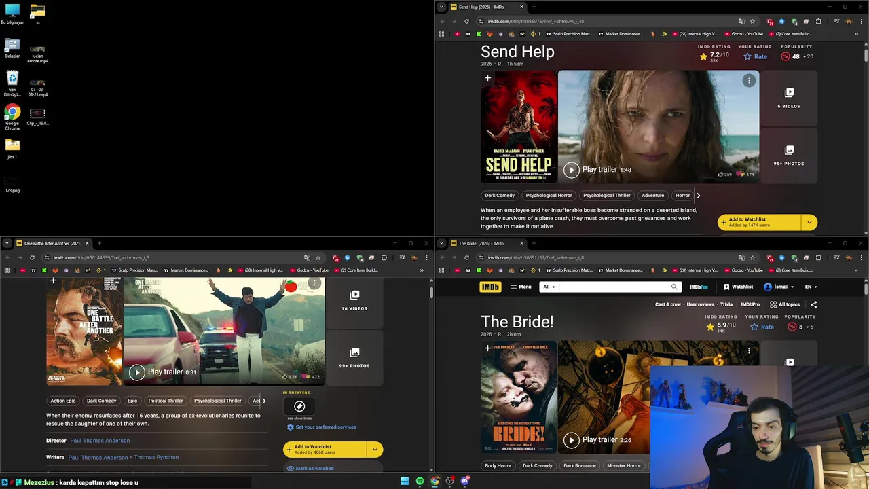Select the Political Thriller genre chip
This screenshot has width=869, height=489.
(166, 401)
